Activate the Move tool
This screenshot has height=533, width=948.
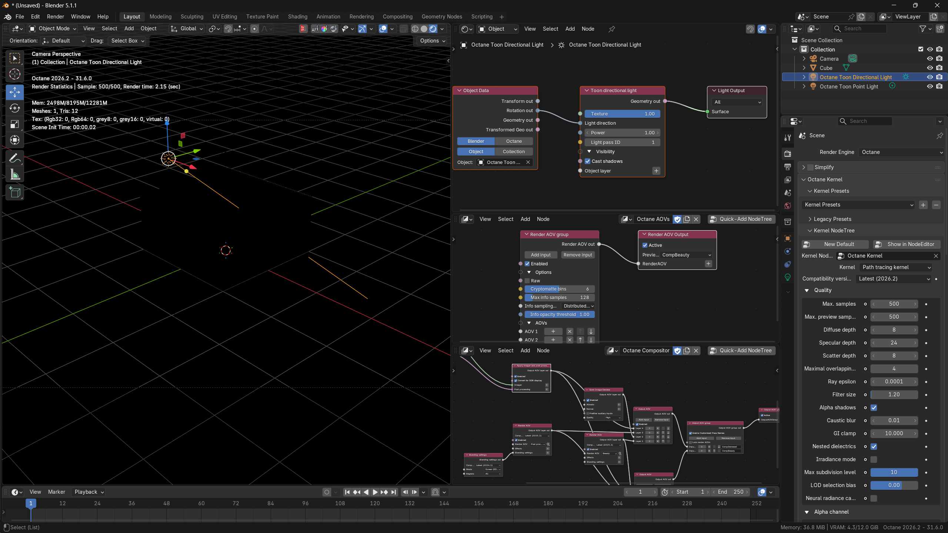[x=15, y=92]
